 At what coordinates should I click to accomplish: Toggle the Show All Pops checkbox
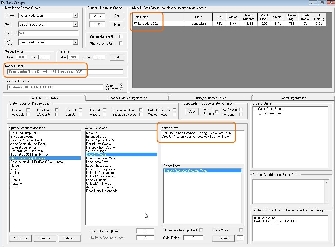click(174, 114)
